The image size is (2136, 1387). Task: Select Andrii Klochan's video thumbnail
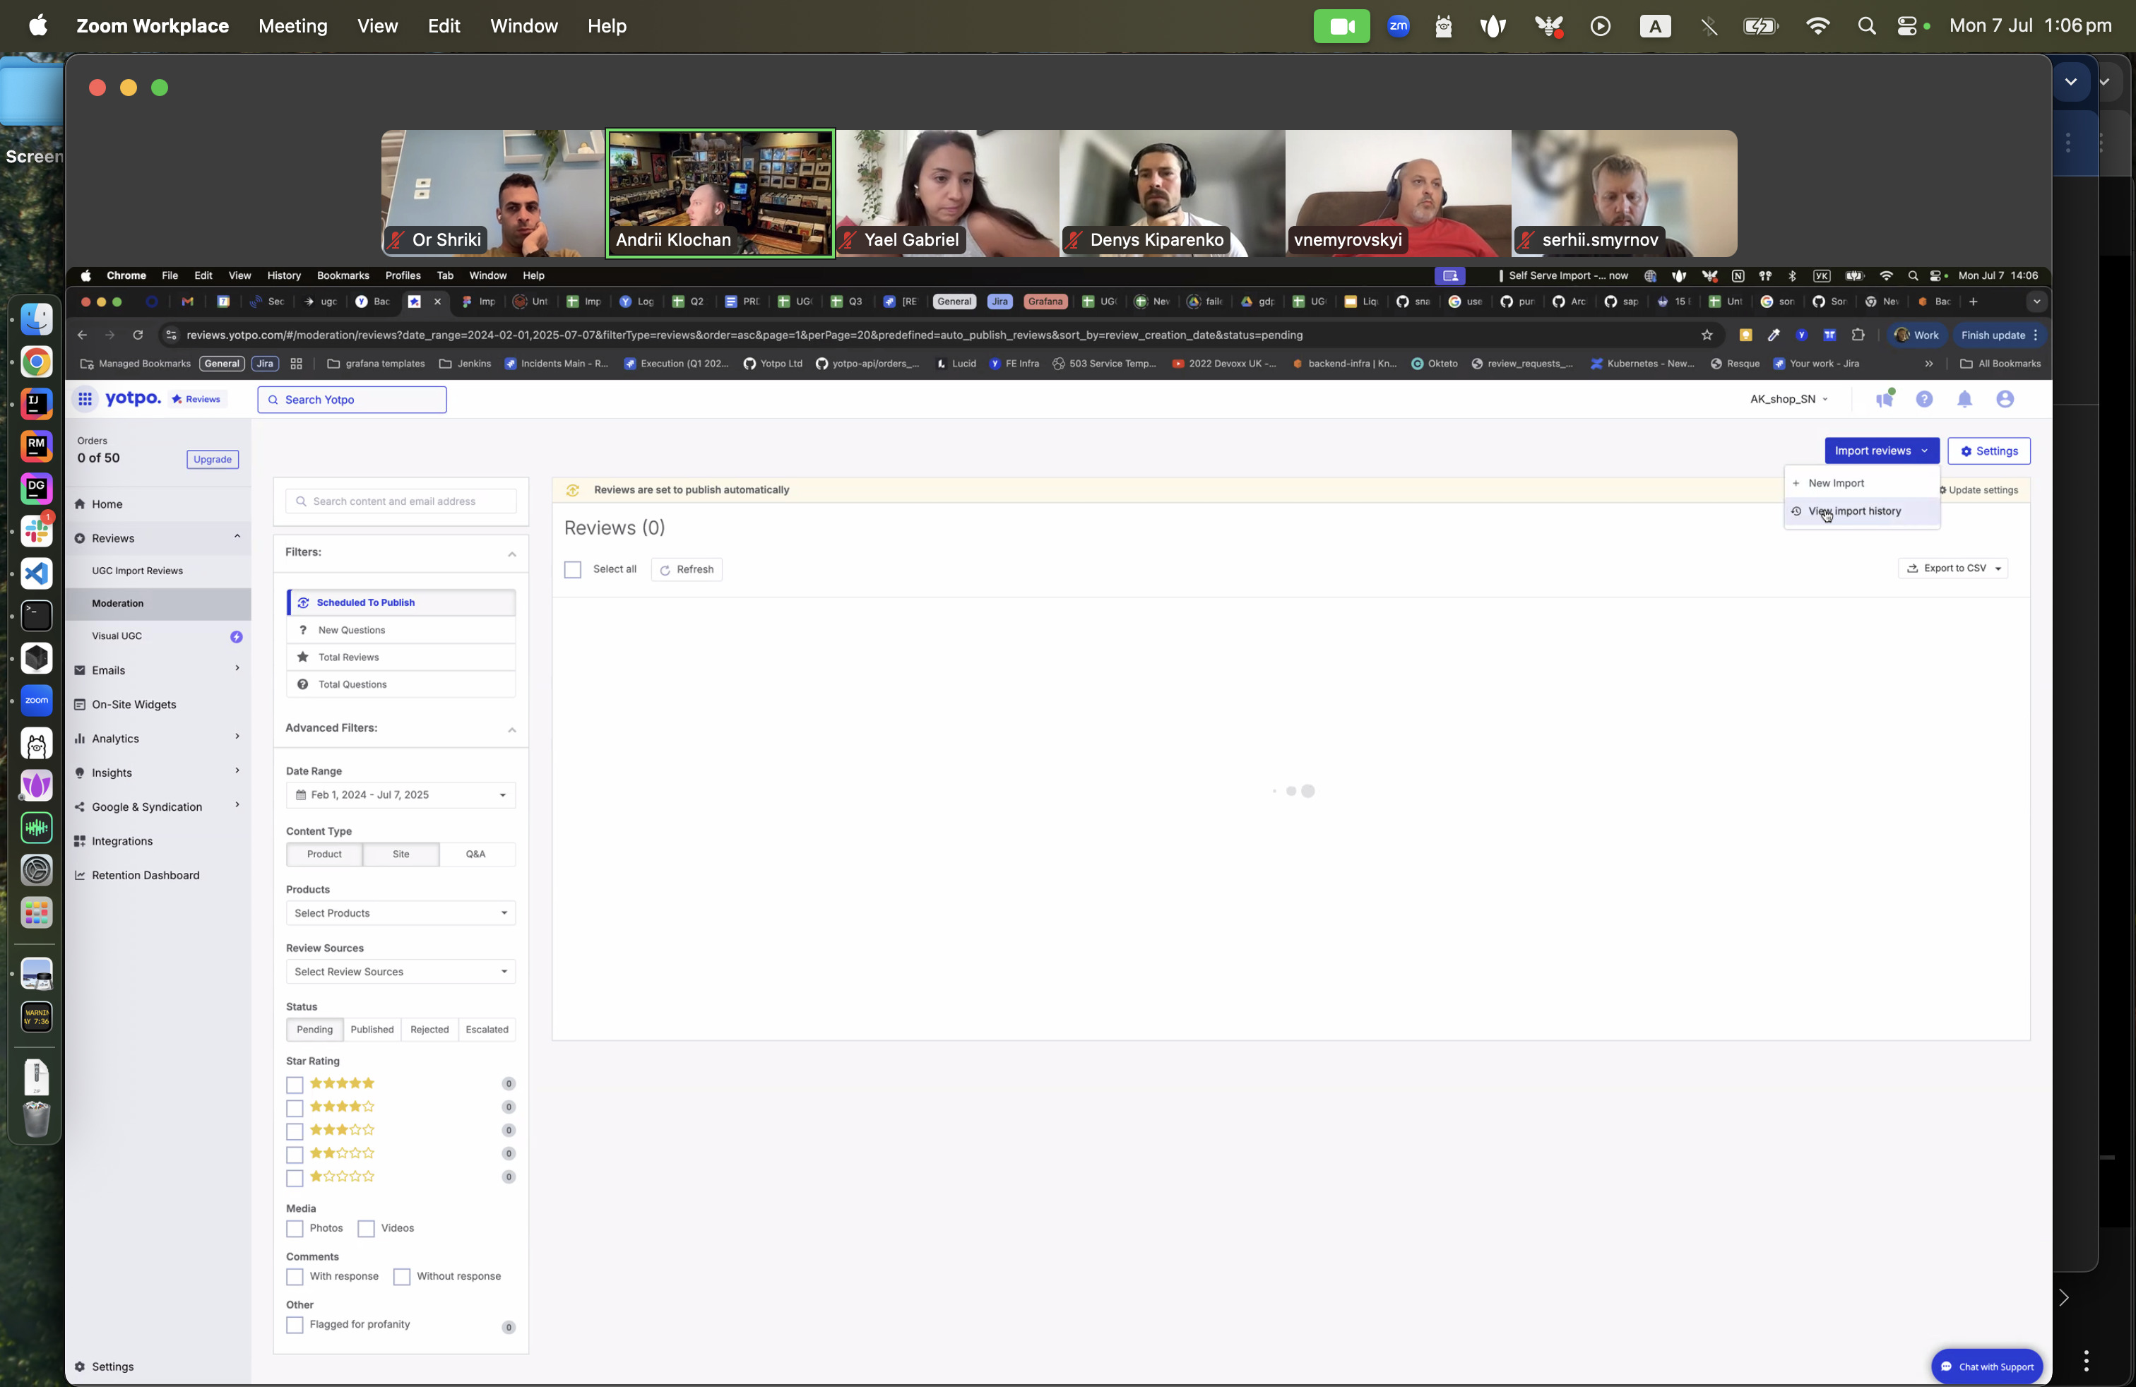tap(720, 193)
